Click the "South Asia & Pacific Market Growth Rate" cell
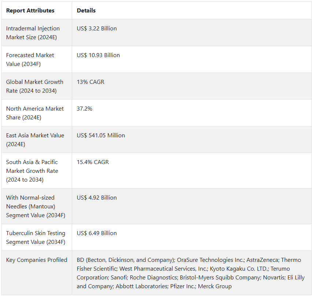Image resolution: width=312 pixels, height=297 pixels. click(x=32, y=171)
